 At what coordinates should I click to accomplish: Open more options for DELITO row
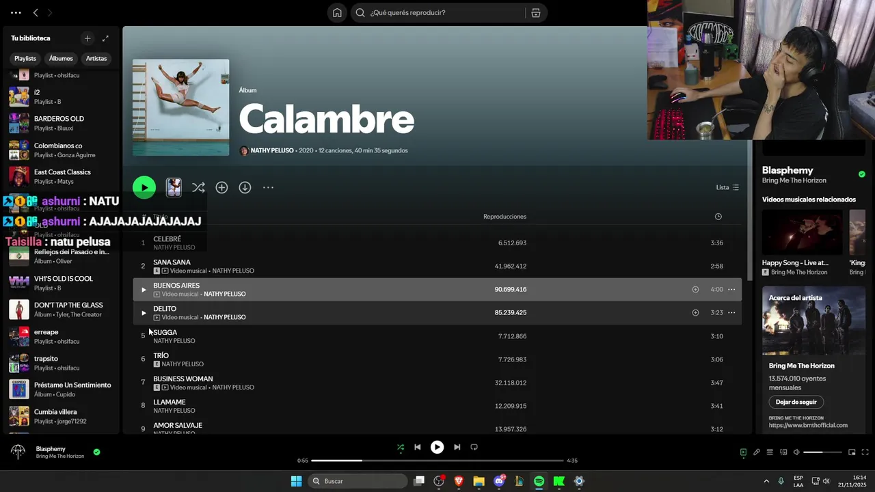click(731, 313)
